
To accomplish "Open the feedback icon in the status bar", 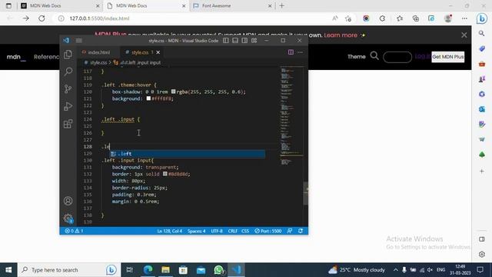I will coord(290,231).
